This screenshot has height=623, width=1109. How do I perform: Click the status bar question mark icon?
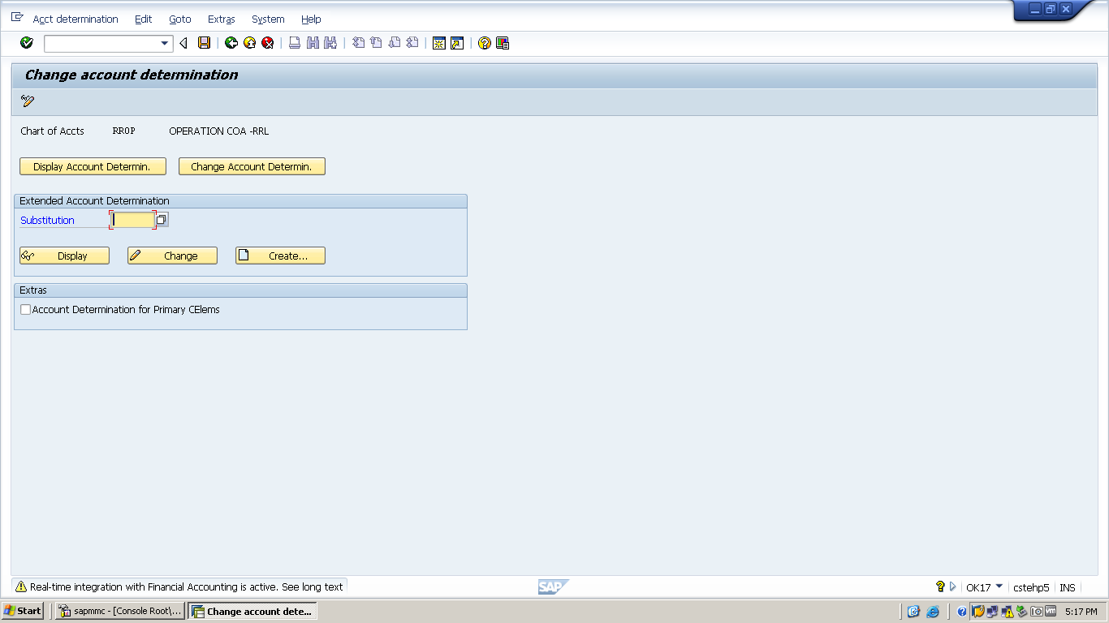[940, 586]
